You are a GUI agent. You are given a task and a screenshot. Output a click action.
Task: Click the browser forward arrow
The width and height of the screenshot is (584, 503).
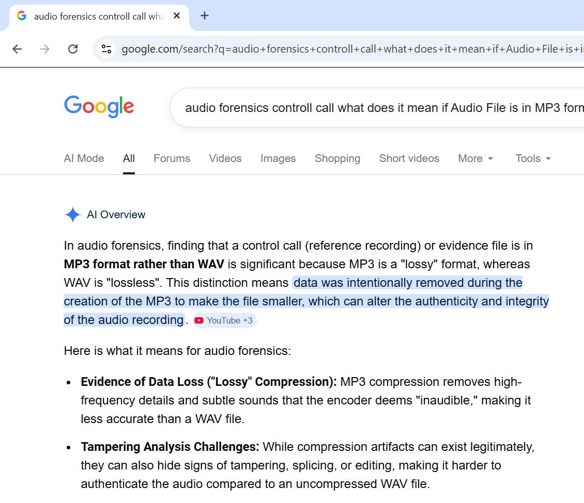pyautogui.click(x=45, y=49)
